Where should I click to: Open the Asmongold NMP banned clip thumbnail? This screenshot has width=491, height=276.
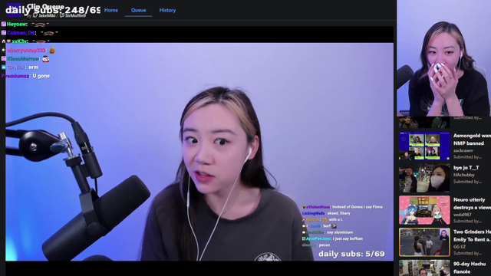point(424,146)
